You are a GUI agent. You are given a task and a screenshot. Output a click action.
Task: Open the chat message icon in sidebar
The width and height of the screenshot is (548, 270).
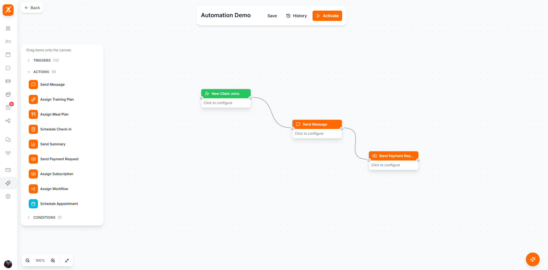click(x=8, y=68)
